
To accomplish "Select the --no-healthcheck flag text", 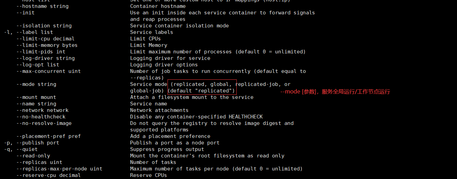I will [41, 117].
